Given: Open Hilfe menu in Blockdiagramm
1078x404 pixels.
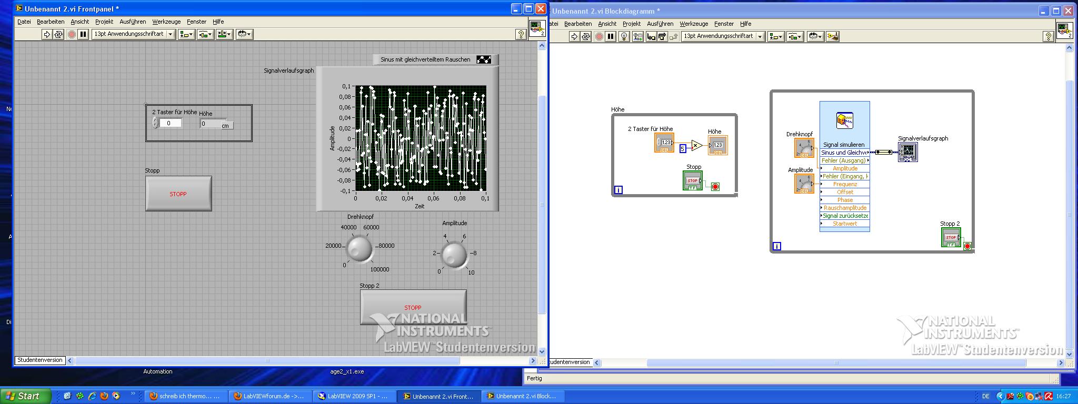Looking at the screenshot, I should coord(746,24).
